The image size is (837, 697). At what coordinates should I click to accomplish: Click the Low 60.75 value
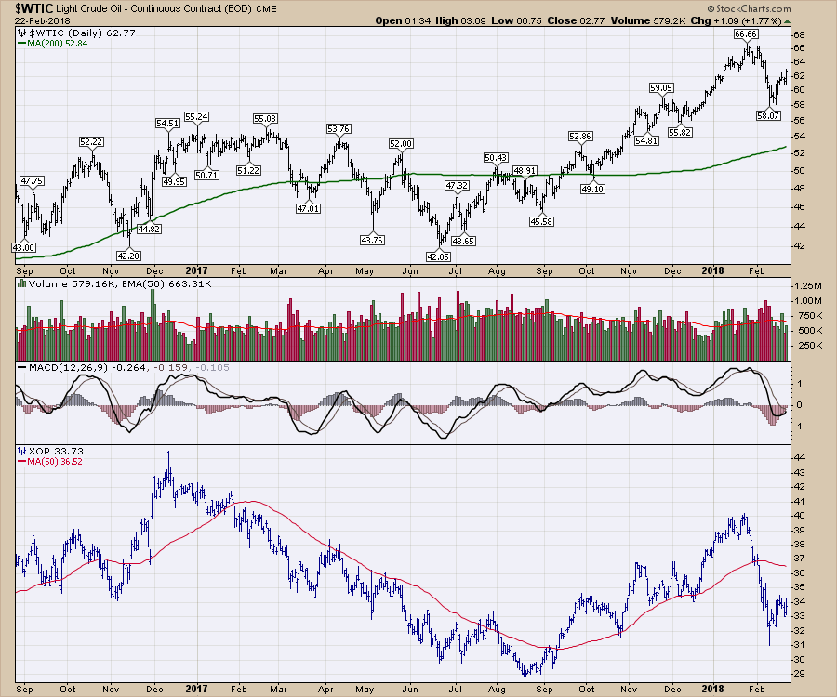click(x=516, y=20)
